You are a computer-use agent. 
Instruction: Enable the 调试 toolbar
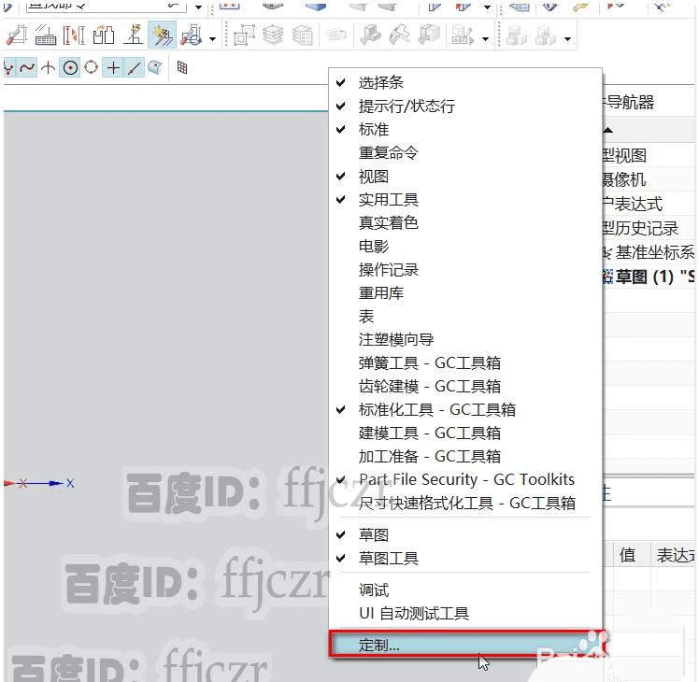pos(465,590)
